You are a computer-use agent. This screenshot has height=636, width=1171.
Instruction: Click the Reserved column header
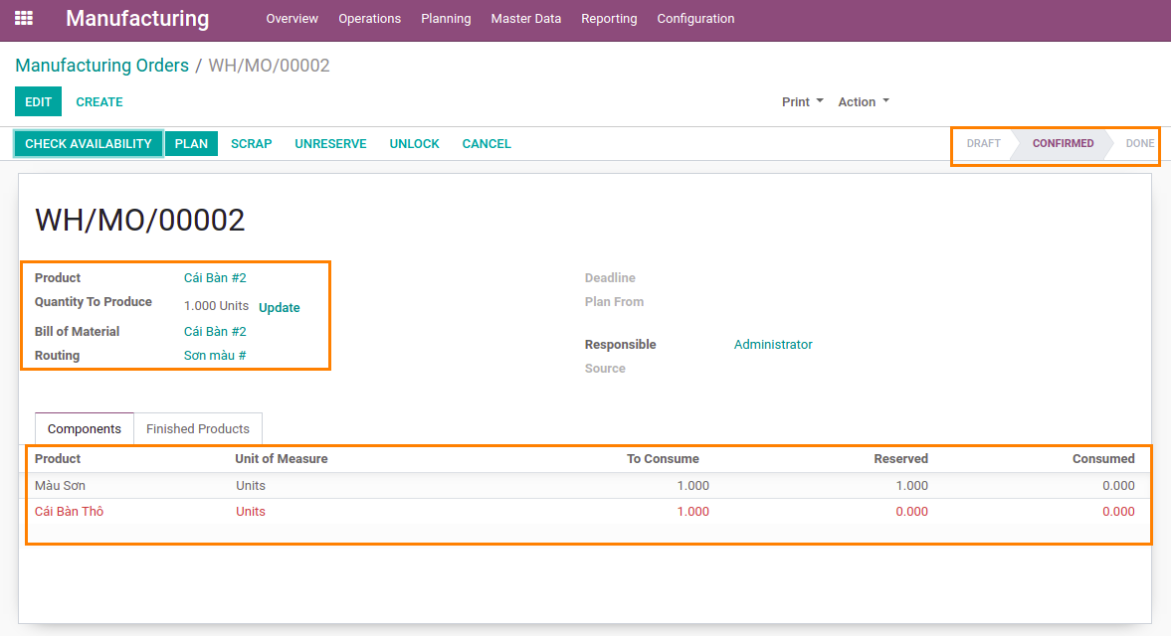[x=900, y=458]
